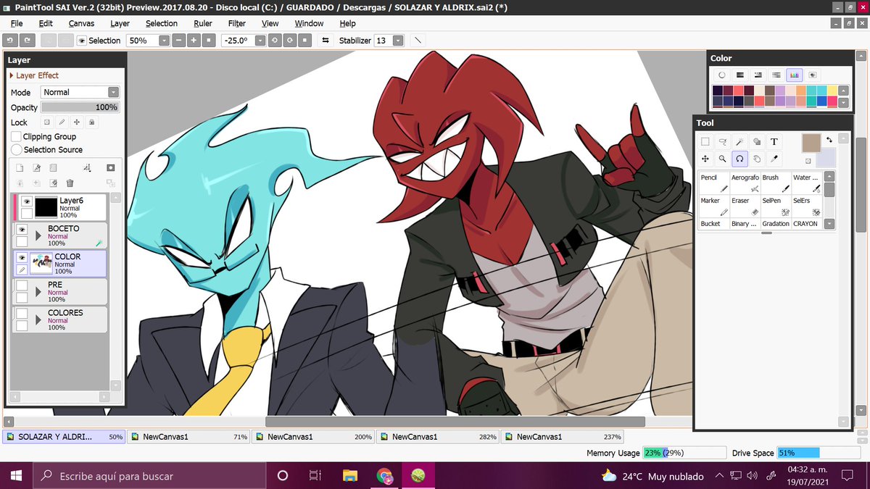Expand the Layer Effect section
This screenshot has width=870, height=489.
tap(34, 75)
